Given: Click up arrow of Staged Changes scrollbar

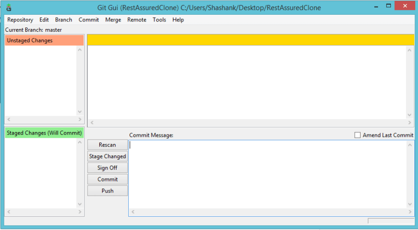Looking at the screenshot, I should (x=80, y=143).
